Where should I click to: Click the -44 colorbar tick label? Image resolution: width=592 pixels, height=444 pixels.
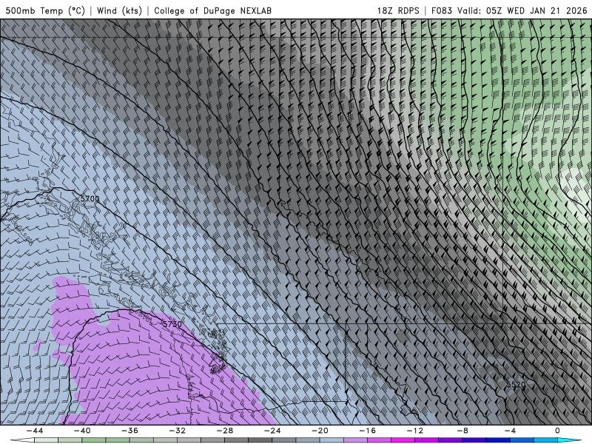pos(35,431)
